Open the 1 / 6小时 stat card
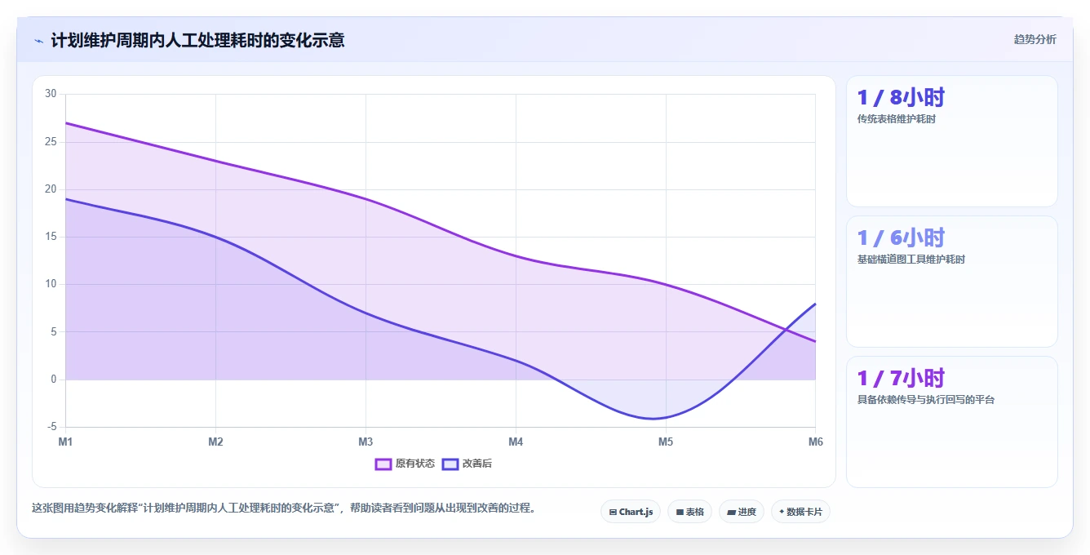Viewport: 1090px width, 555px height. [952, 282]
